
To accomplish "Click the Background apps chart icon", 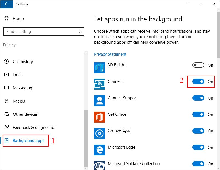I will [x=7, y=140].
